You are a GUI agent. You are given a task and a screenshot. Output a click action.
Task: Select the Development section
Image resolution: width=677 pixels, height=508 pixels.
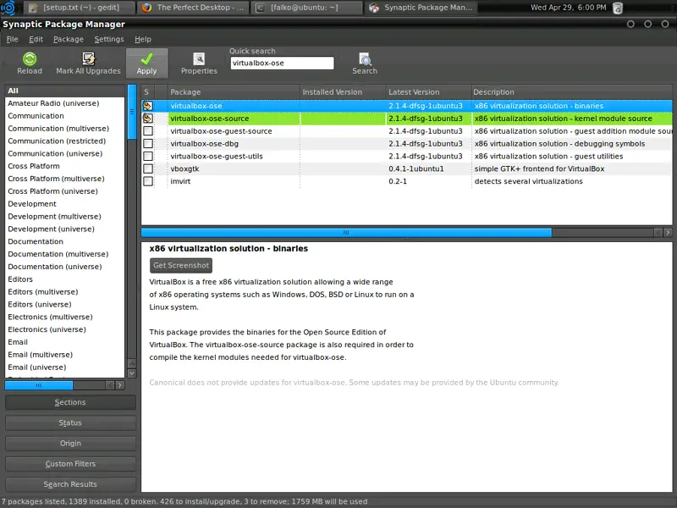click(65, 204)
